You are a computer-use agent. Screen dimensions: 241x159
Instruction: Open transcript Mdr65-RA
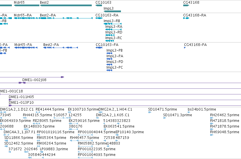coord(23,15)
